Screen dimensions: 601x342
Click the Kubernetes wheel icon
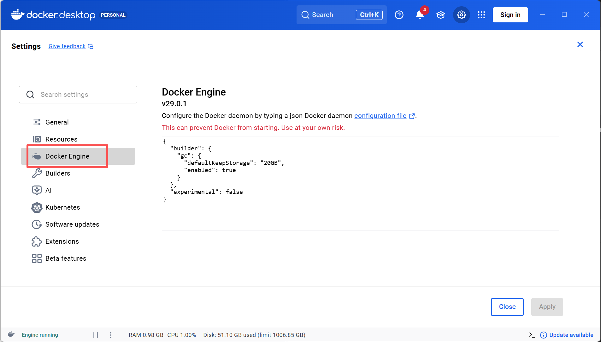37,207
